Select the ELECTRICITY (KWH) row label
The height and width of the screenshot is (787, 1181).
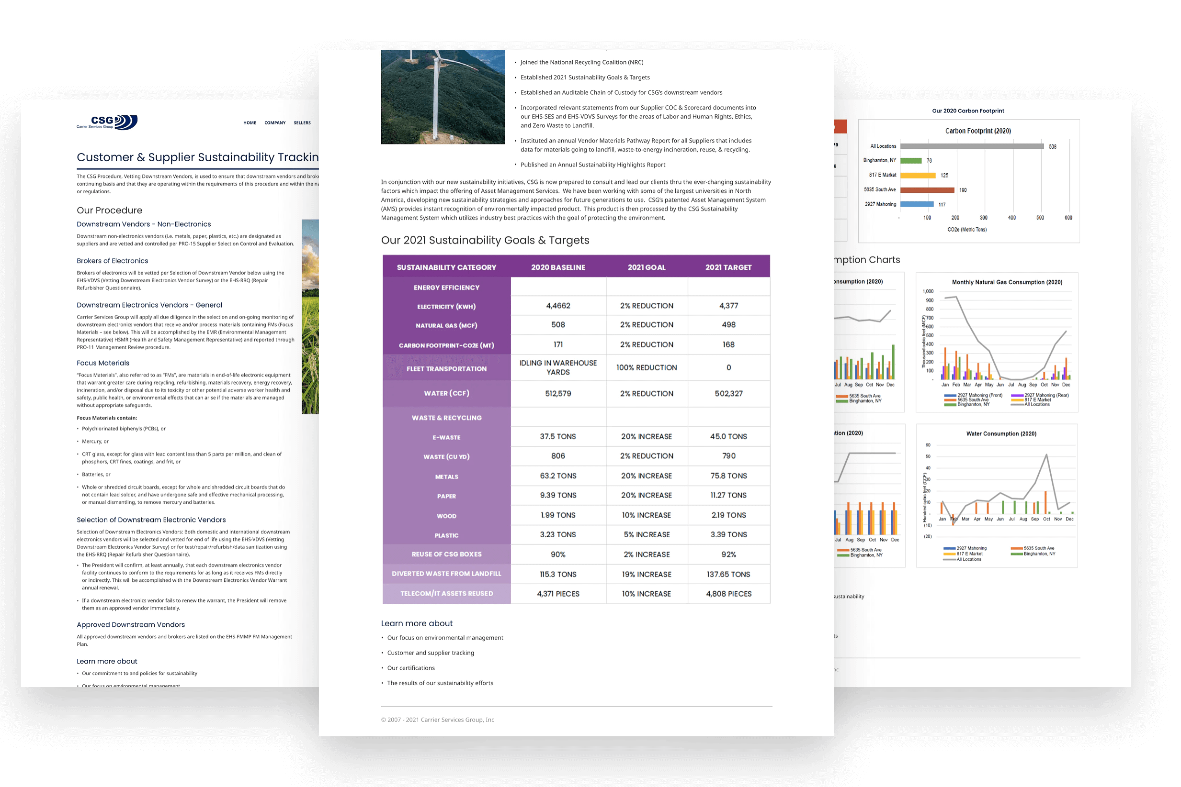pos(446,306)
